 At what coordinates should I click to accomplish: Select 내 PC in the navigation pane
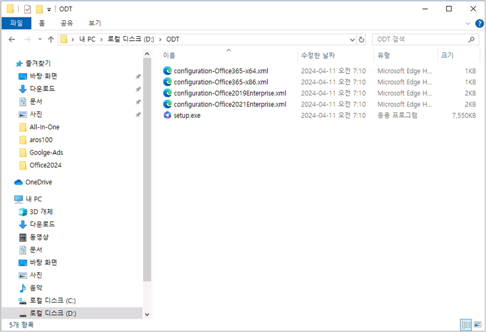point(28,199)
